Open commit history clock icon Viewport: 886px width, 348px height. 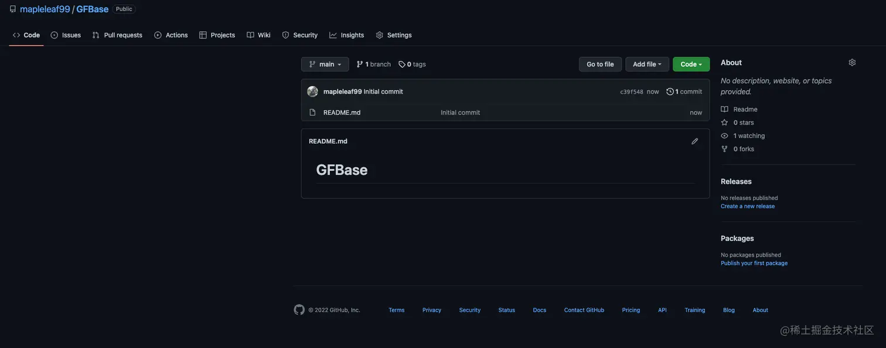(x=670, y=91)
